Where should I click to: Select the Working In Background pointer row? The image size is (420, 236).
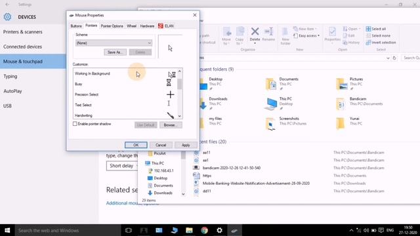[125, 73]
